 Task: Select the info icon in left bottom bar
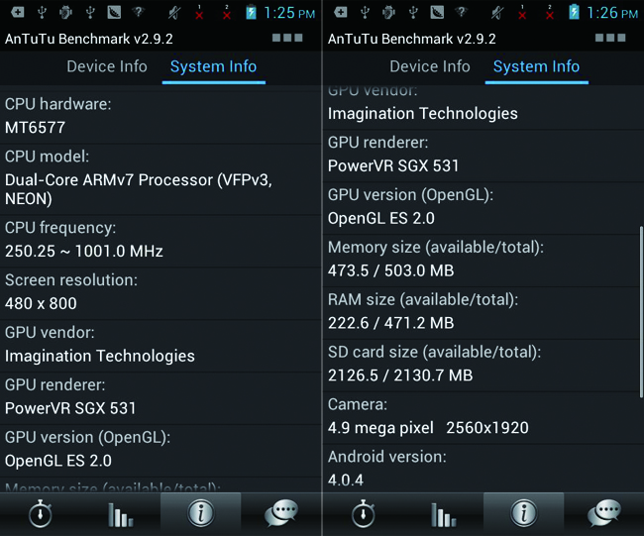(x=200, y=513)
